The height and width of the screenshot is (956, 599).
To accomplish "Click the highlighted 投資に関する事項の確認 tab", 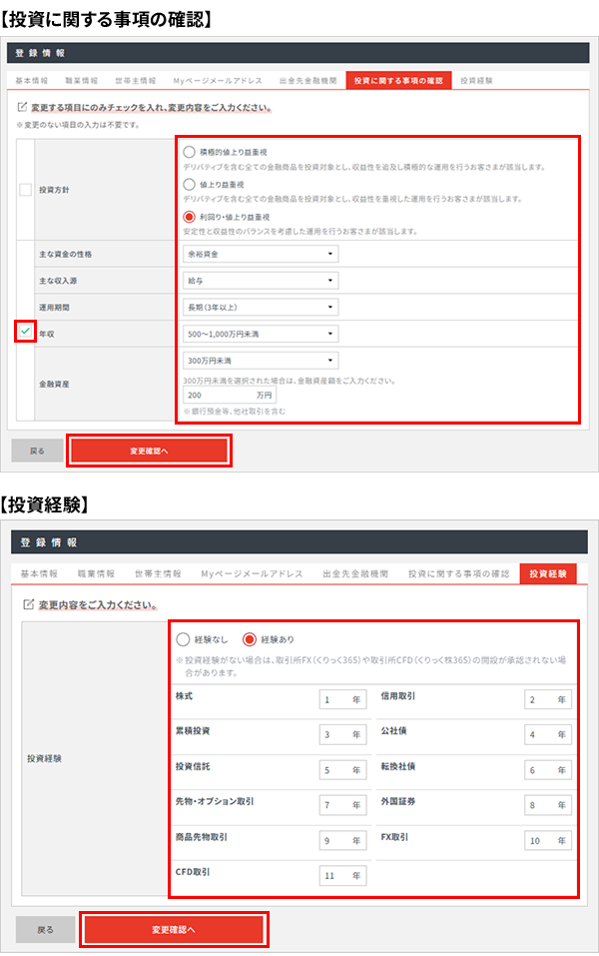I will 398,81.
